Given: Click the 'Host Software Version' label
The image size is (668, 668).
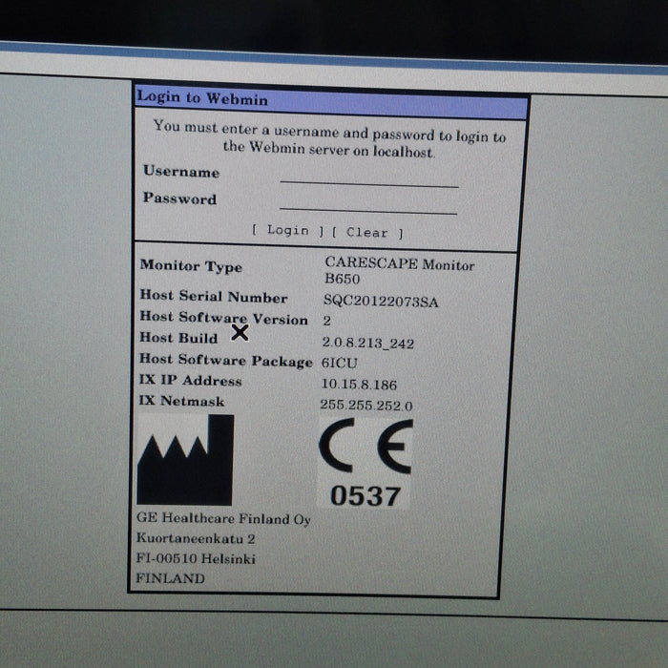Looking at the screenshot, I should 223,318.
